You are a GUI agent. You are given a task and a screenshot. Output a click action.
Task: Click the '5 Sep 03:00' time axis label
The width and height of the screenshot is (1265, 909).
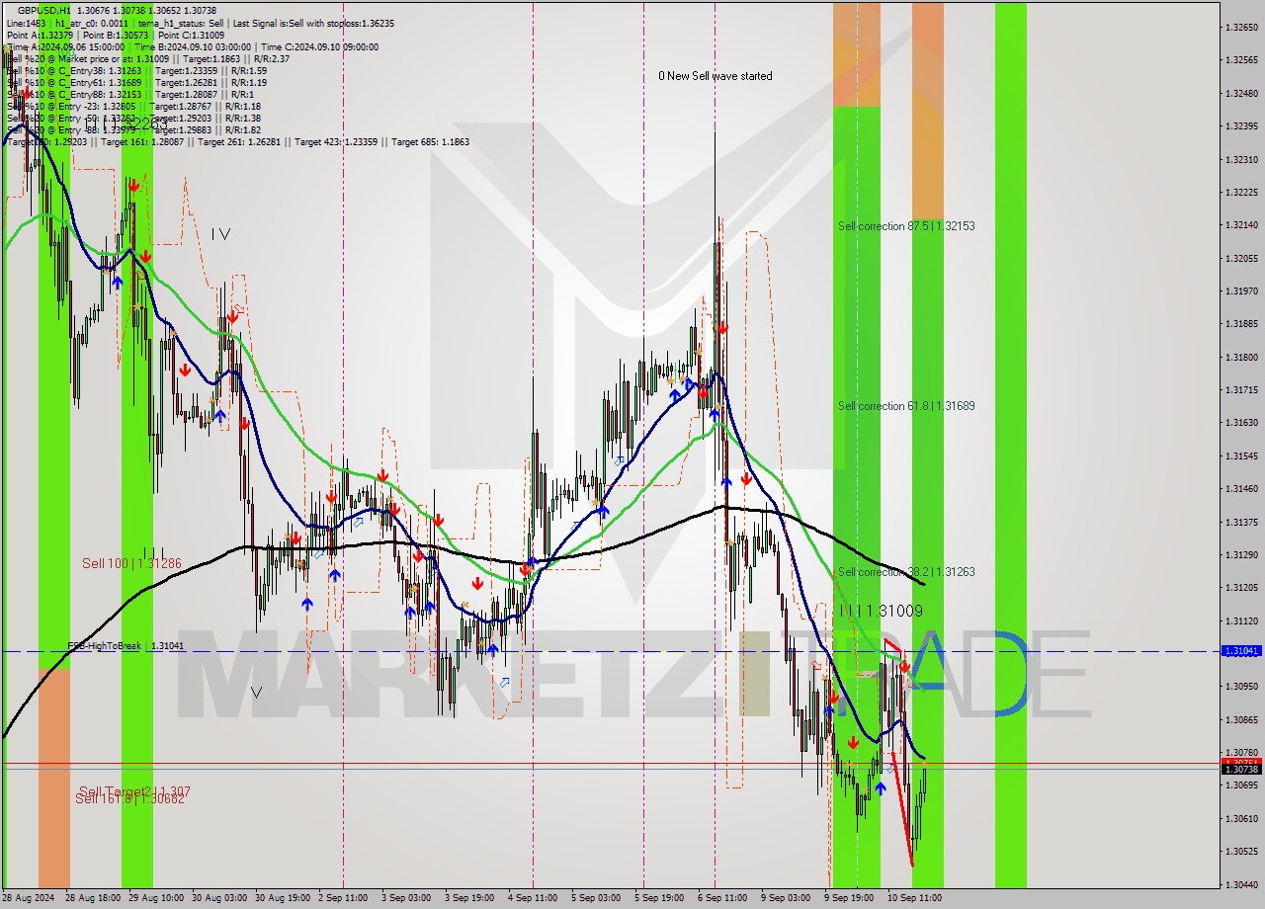[596, 898]
